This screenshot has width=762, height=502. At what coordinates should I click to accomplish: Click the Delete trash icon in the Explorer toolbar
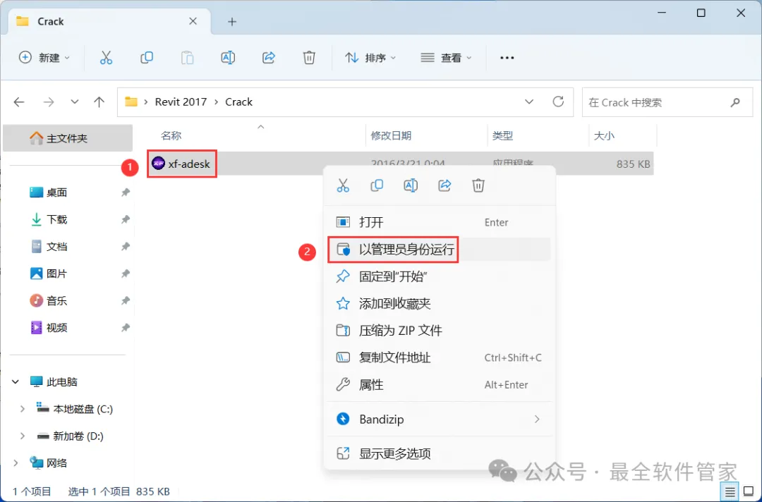click(309, 58)
